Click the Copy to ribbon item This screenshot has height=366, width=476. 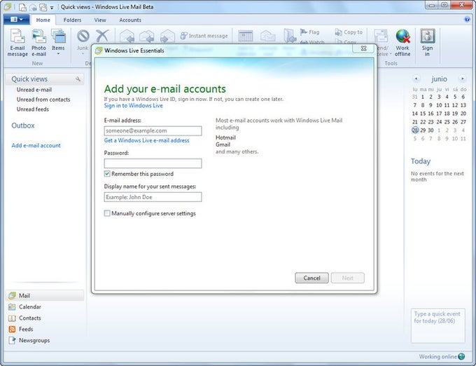point(349,32)
